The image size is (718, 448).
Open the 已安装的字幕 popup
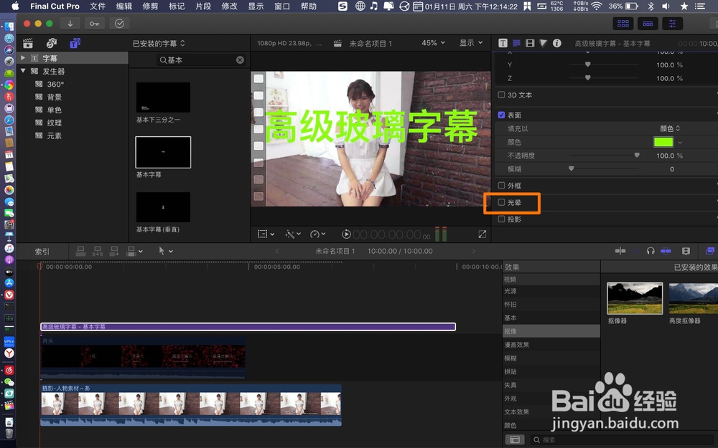pos(159,44)
